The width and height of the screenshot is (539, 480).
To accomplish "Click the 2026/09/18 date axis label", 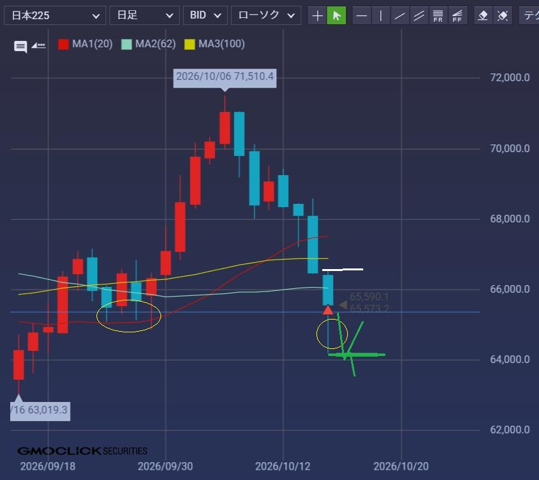I will point(48,467).
